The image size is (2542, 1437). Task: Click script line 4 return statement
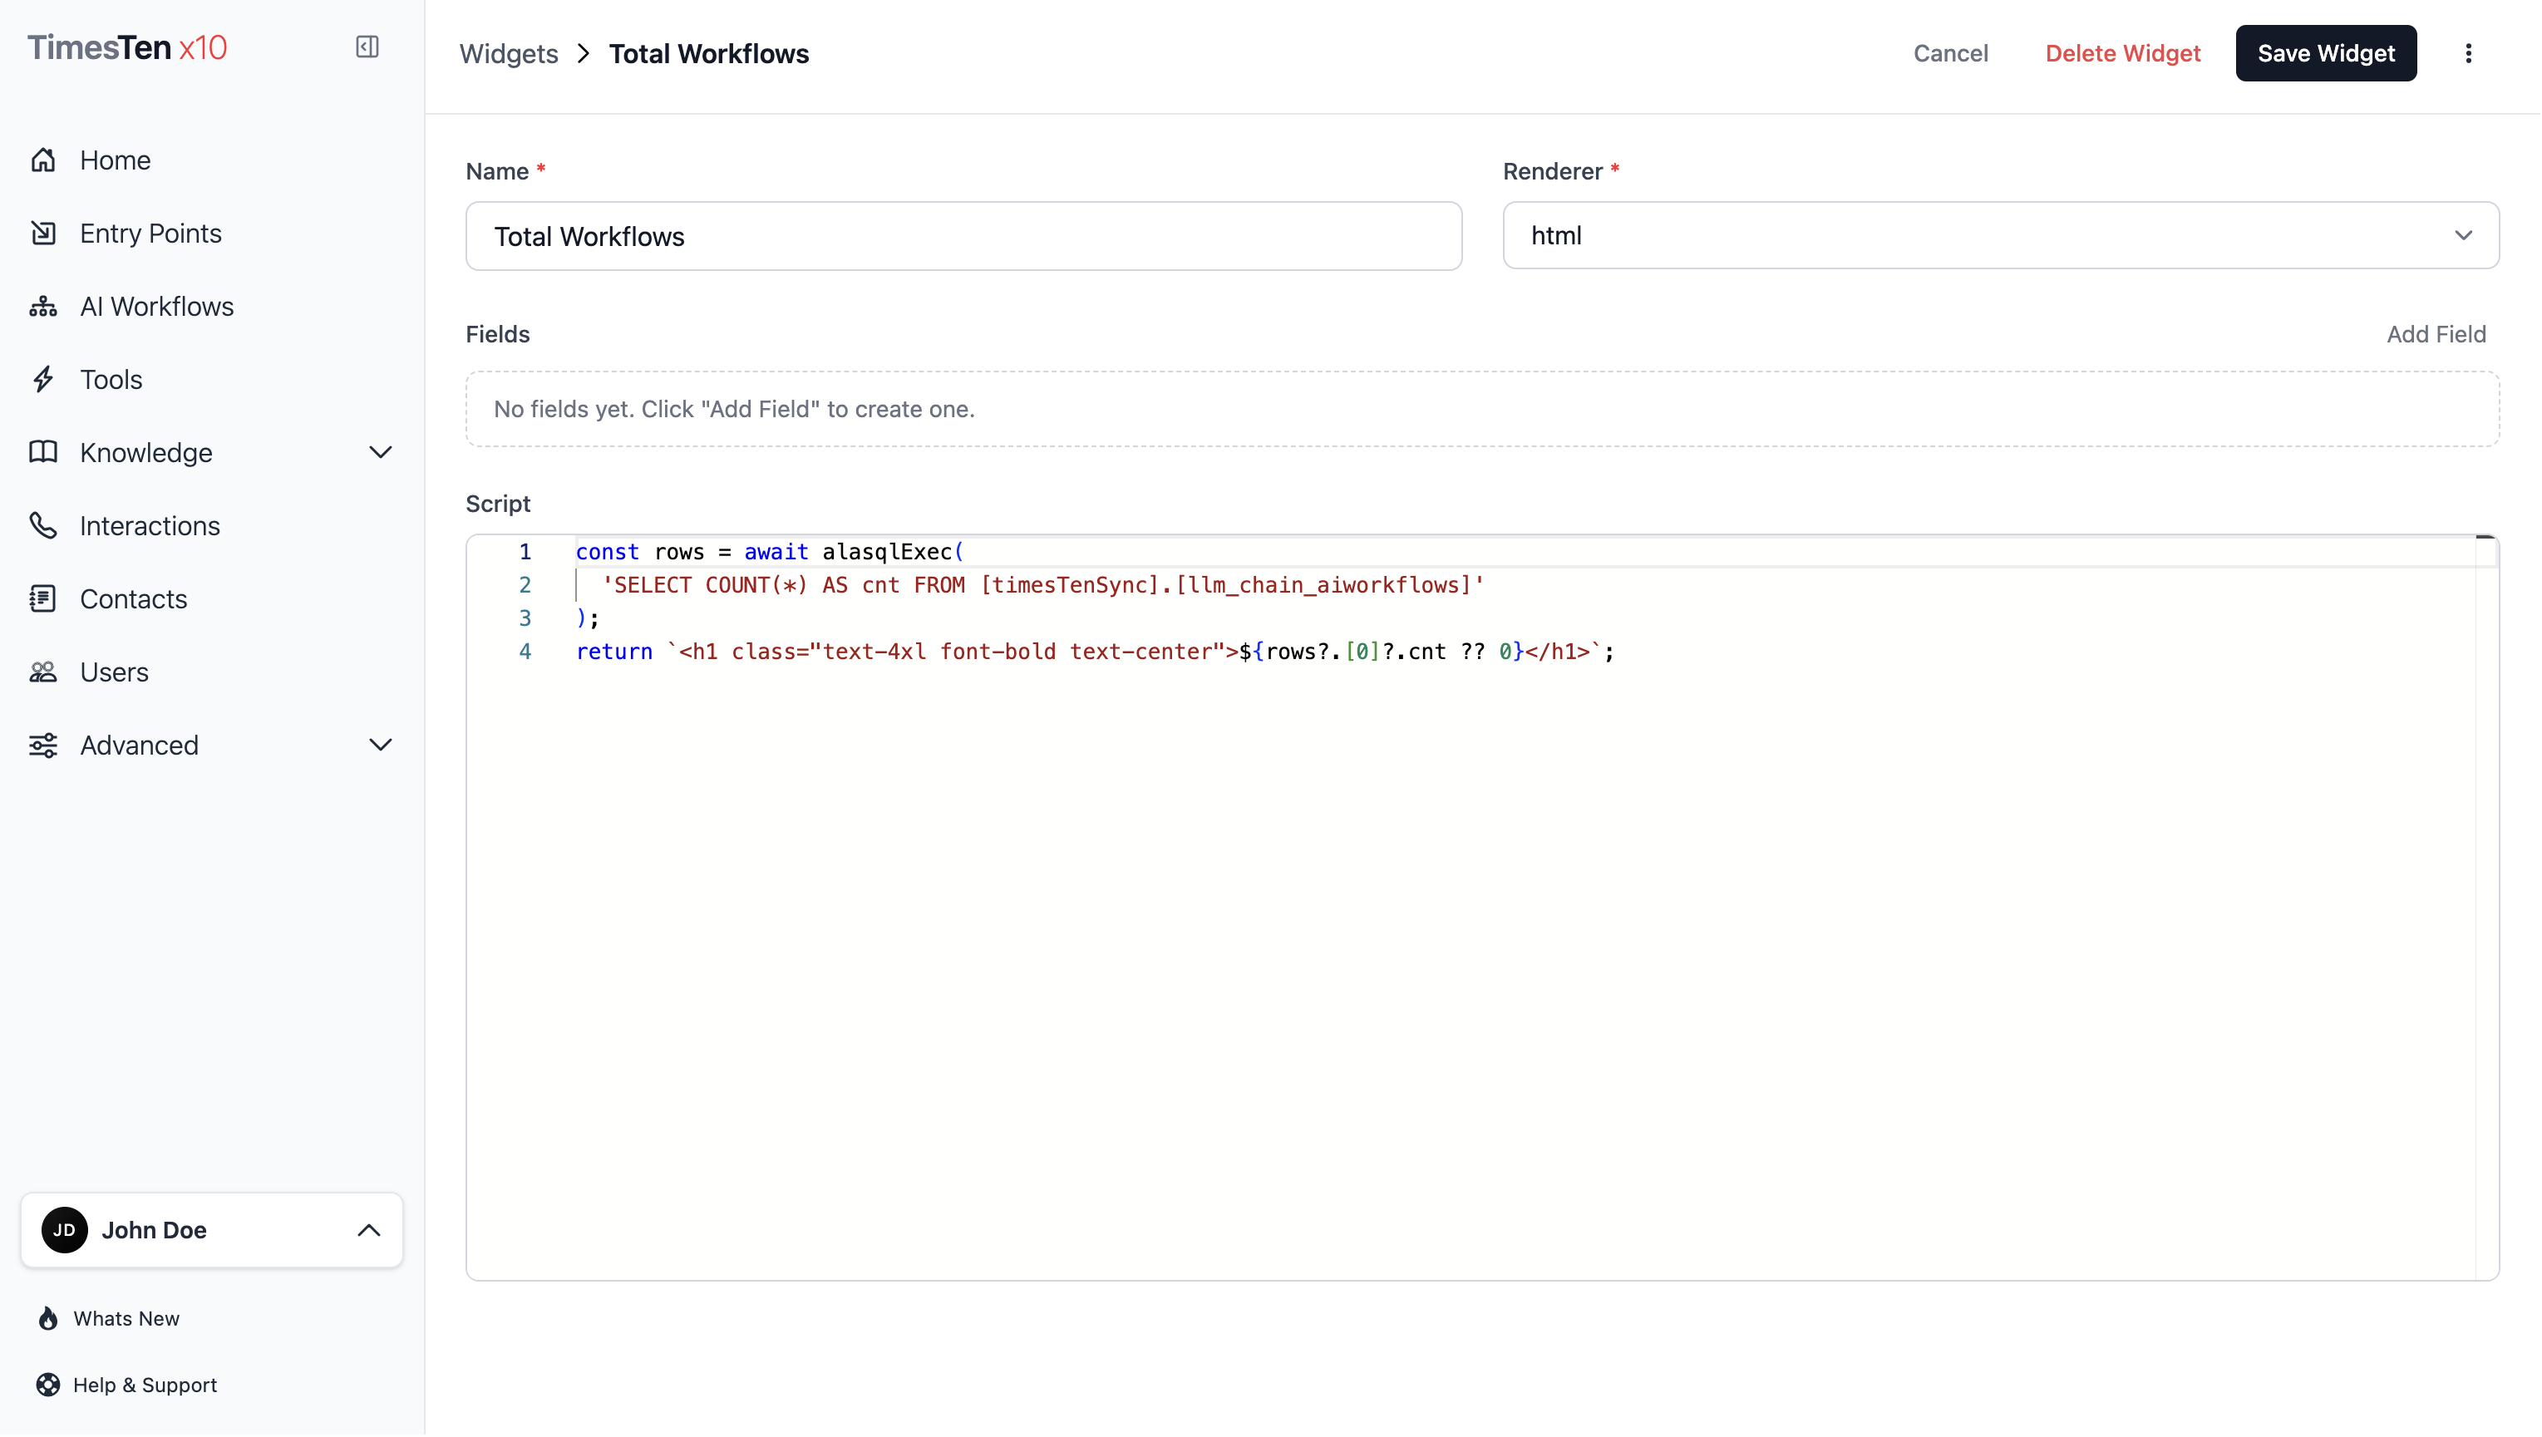click(1095, 652)
